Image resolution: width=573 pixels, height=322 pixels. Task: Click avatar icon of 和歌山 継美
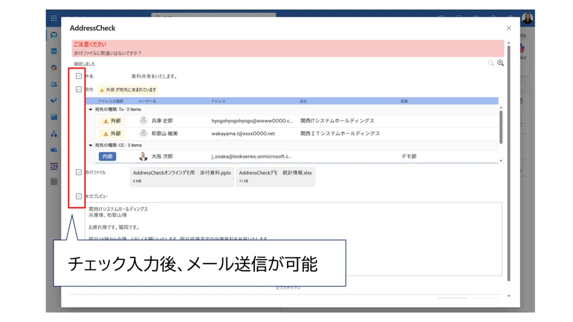tap(143, 133)
